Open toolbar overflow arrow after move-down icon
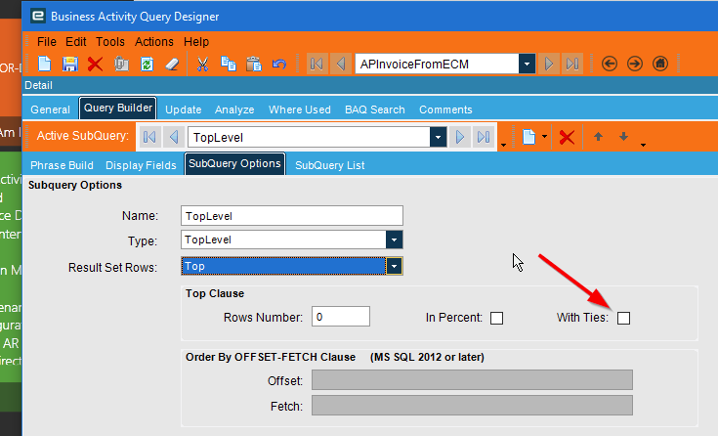 (x=644, y=145)
